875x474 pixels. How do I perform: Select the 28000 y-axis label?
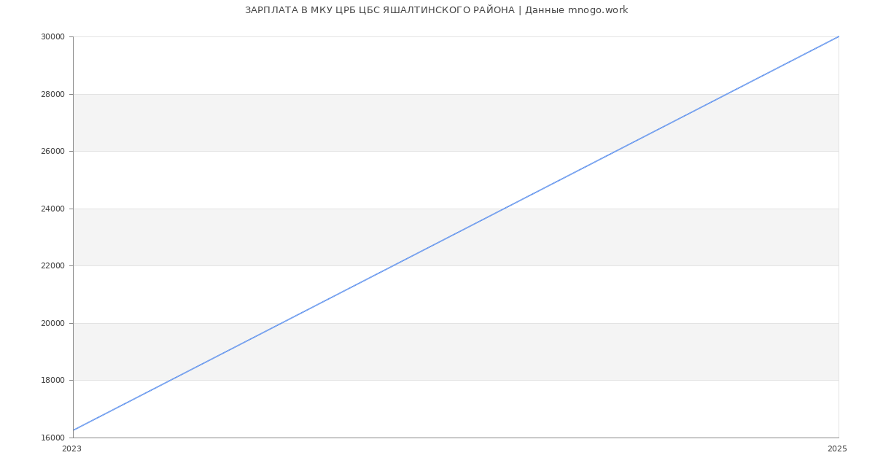[x=53, y=94]
